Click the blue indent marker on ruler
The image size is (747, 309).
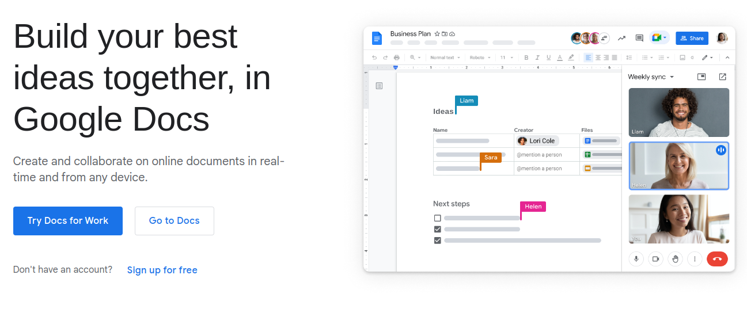tap(396, 67)
